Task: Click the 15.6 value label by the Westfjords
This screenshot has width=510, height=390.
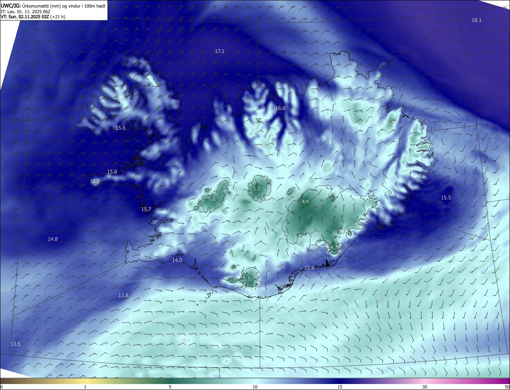Action: (121, 128)
